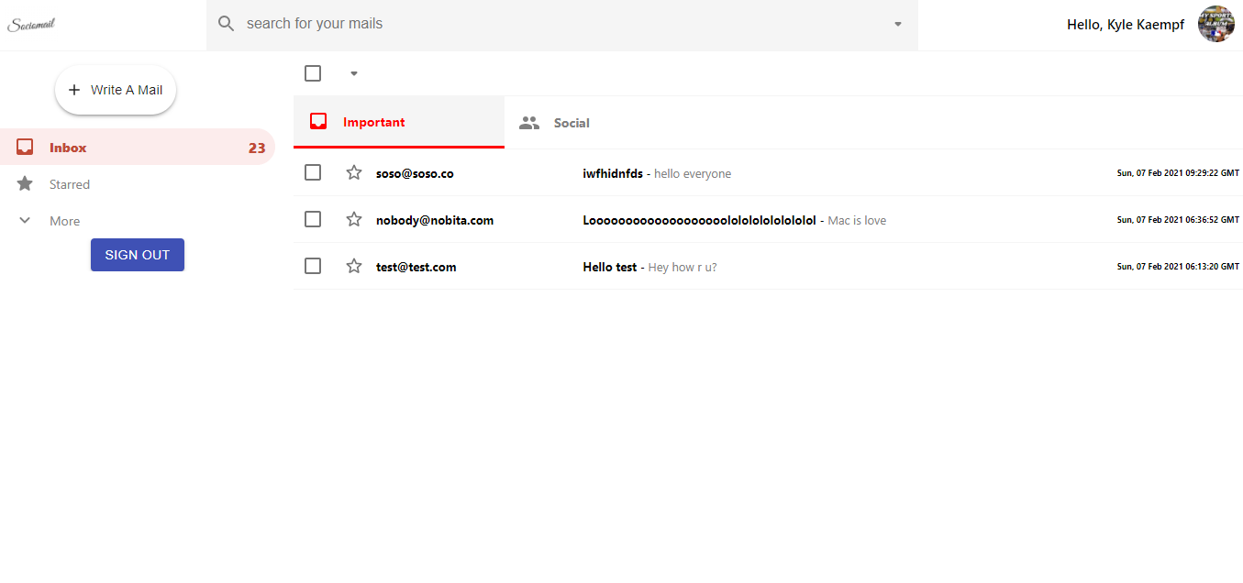Select the Important tab

(x=399, y=122)
